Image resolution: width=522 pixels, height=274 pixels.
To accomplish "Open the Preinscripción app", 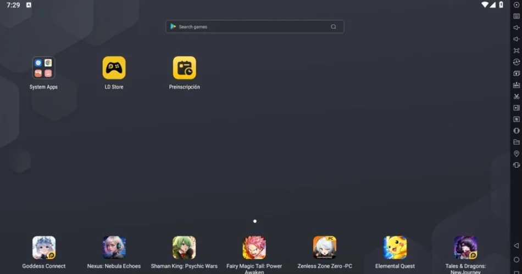I will (x=185, y=68).
